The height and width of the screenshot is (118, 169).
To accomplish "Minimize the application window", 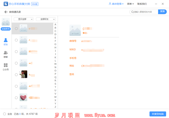I will [156, 4].
